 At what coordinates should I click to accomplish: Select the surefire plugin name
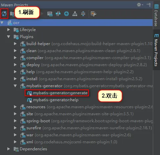[x=34, y=128]
